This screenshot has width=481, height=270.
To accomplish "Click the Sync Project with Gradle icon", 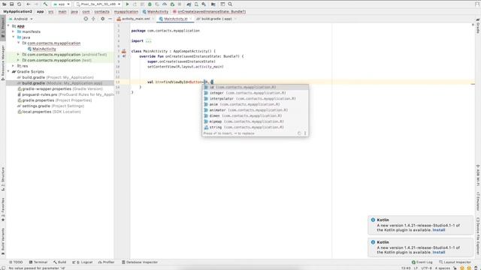I will [x=189, y=4].
